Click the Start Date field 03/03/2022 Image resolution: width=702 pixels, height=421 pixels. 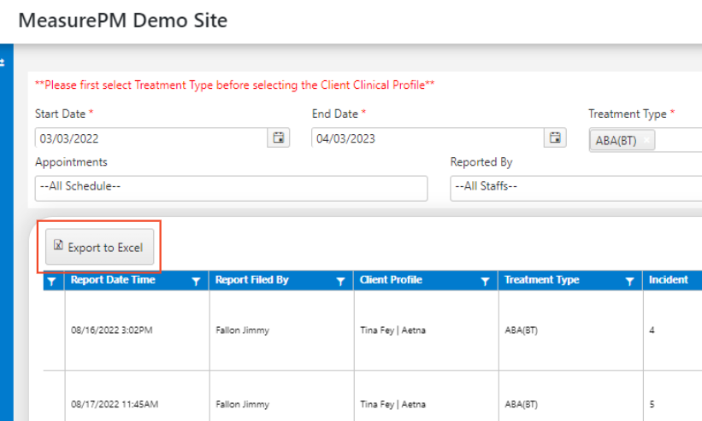151,138
